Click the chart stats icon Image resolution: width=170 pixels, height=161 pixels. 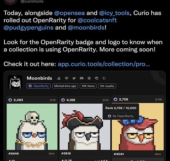click(x=97, y=78)
